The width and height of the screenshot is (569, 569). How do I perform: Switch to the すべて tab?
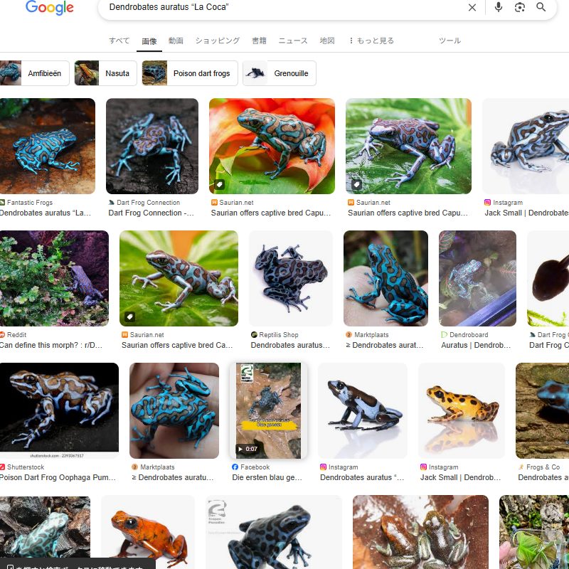[x=119, y=41]
